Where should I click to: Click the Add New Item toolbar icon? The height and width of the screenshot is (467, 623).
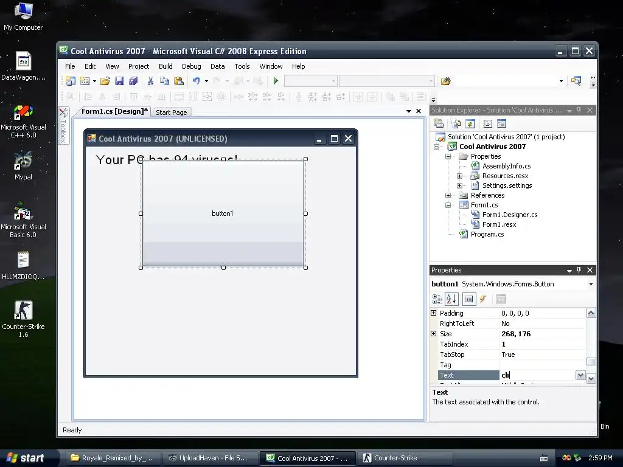pos(85,81)
